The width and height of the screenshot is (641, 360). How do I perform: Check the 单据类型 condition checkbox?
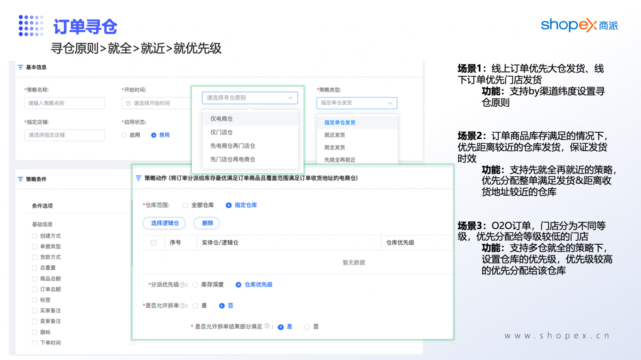click(35, 247)
